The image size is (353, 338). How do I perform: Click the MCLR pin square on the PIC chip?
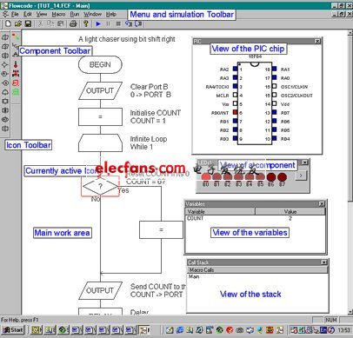click(x=235, y=95)
